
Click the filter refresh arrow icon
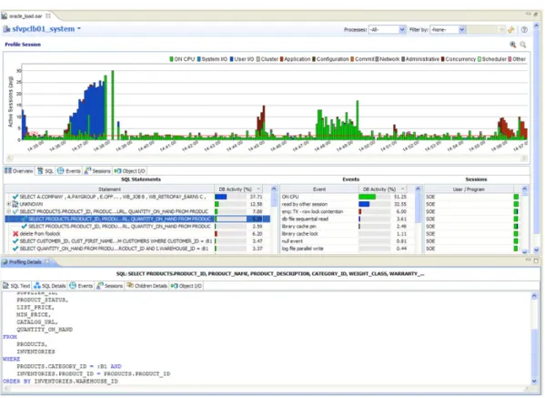tap(511, 30)
